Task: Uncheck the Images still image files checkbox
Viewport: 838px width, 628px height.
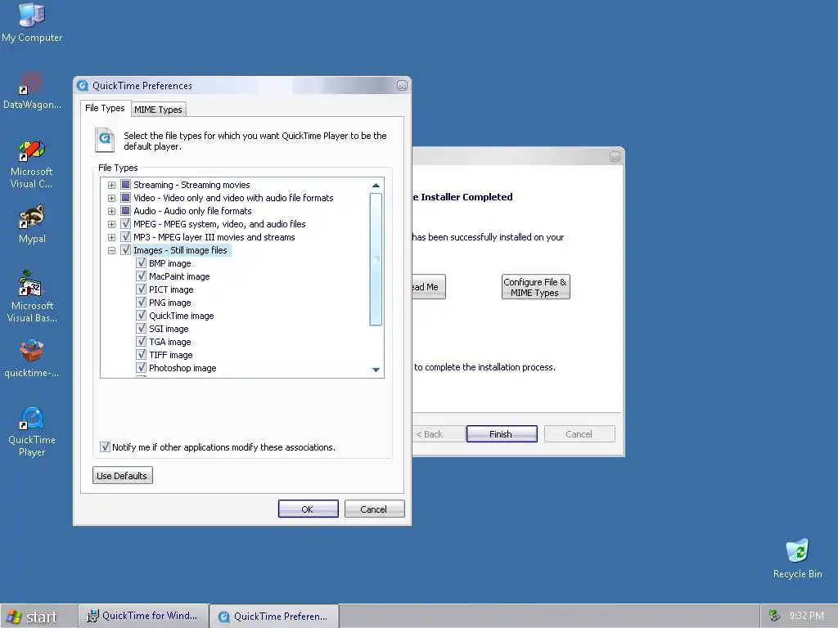Action: coord(125,250)
